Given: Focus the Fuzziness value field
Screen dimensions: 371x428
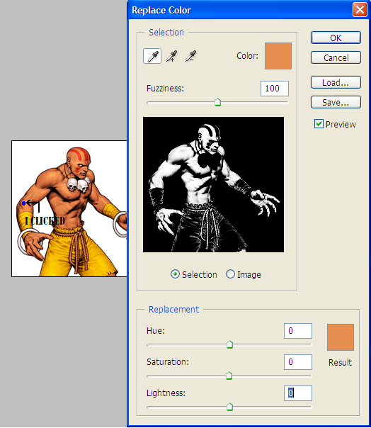Looking at the screenshot, I should click(x=275, y=89).
